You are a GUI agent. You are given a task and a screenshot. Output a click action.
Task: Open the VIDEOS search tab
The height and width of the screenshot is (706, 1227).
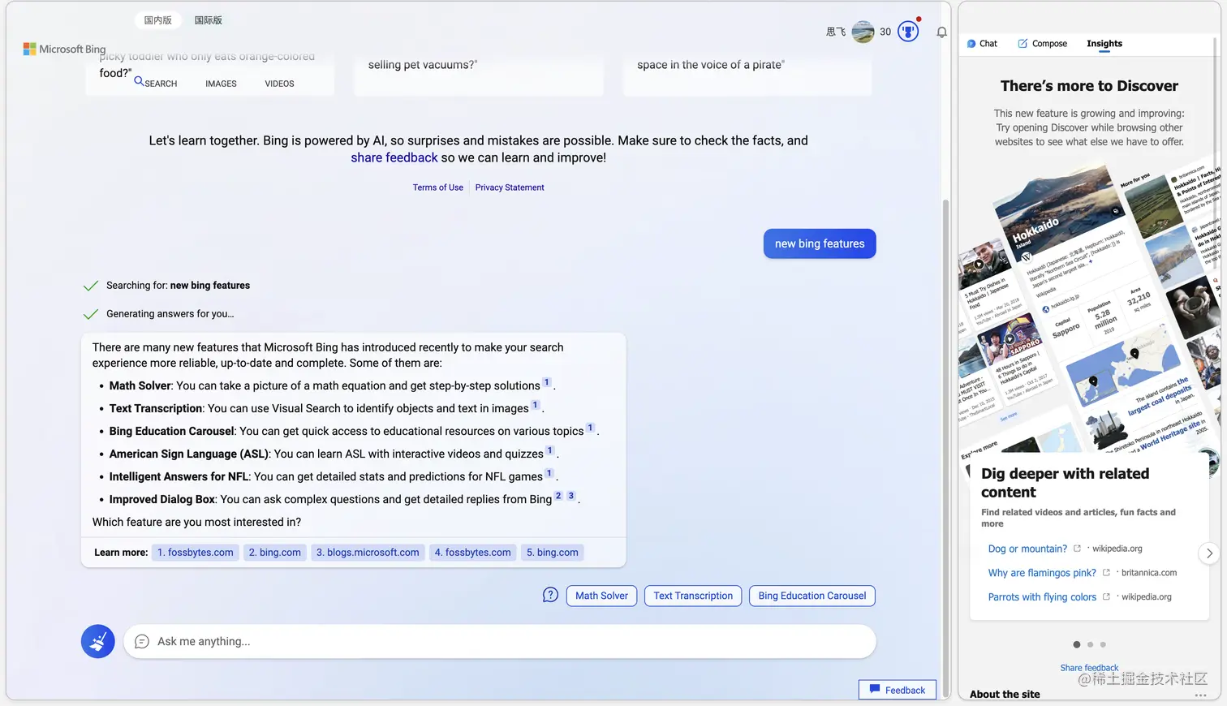(x=279, y=84)
